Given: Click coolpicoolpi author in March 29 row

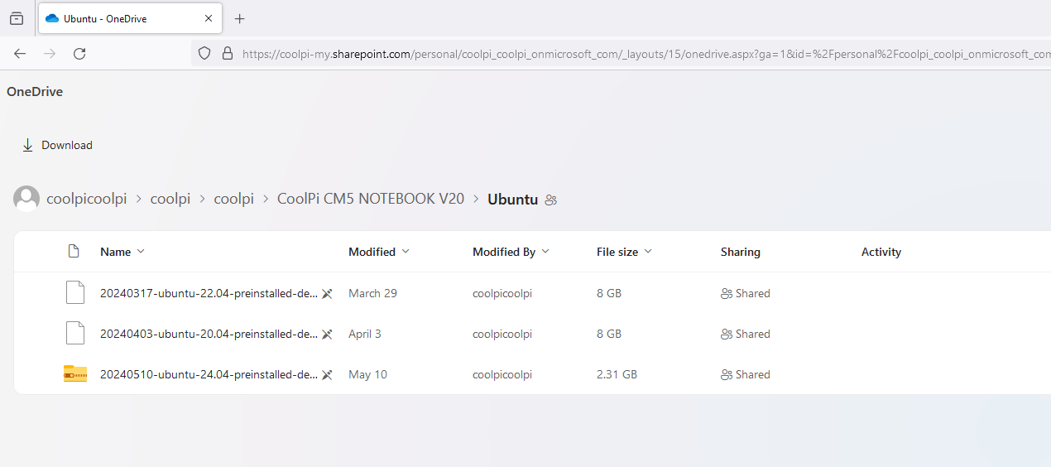Looking at the screenshot, I should click(502, 293).
